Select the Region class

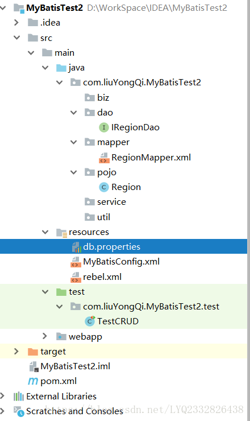(x=126, y=187)
